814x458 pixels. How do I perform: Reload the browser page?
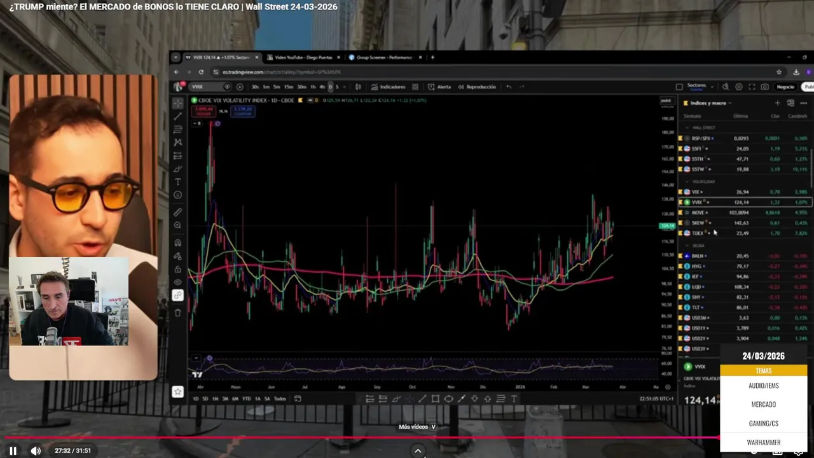click(x=201, y=72)
